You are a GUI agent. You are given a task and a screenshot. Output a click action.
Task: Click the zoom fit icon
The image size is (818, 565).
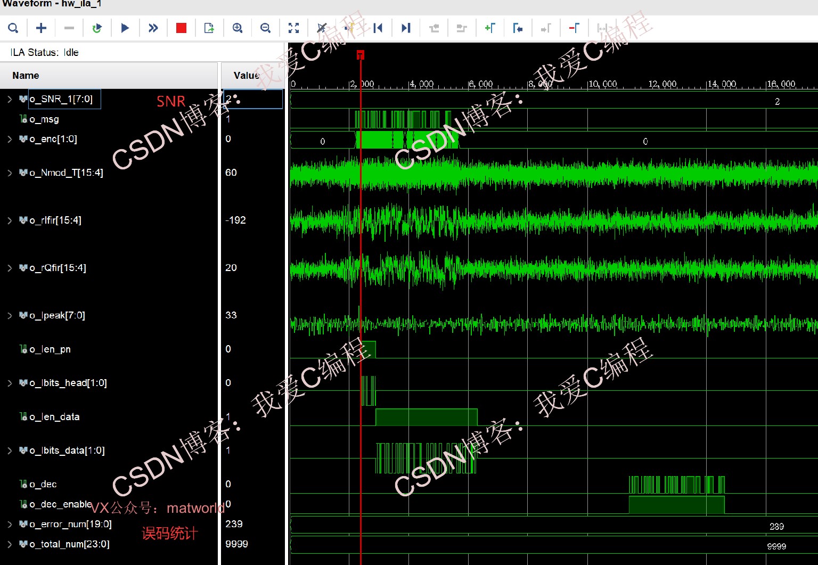pyautogui.click(x=293, y=28)
